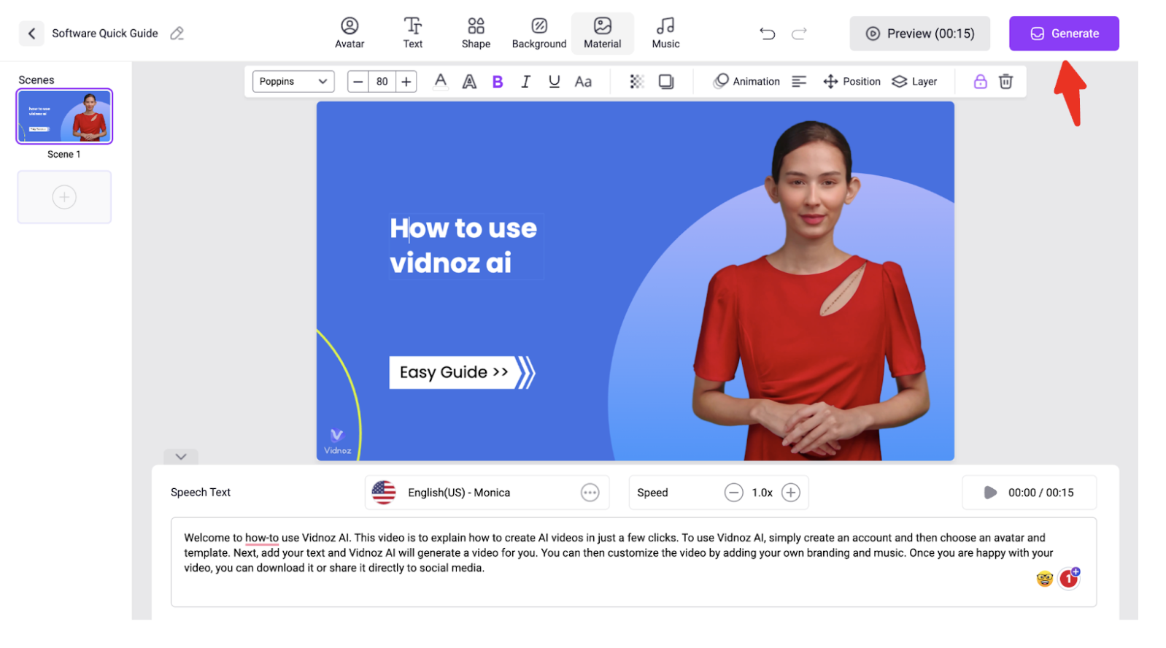This screenshot has width=1166, height=648.
Task: Click the Software Quick Guide project title
Action: click(x=105, y=34)
